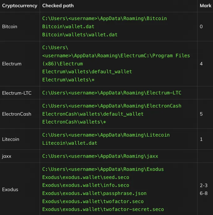Select the Electrum row label
This screenshot has height=215, width=213.
click(x=12, y=64)
